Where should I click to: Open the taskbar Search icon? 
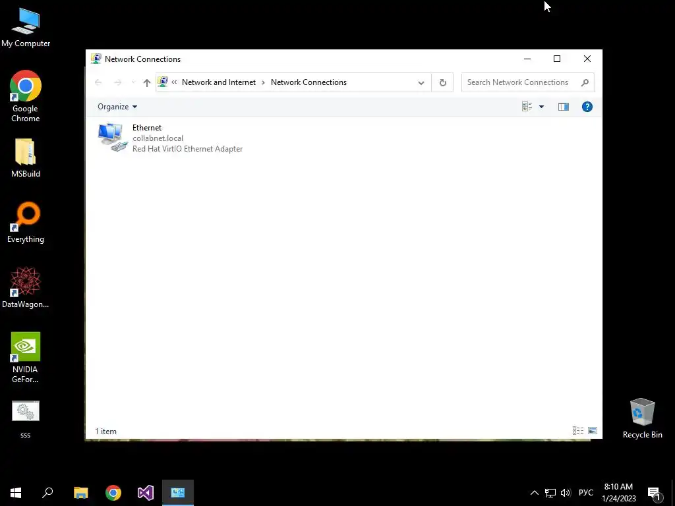pyautogui.click(x=47, y=493)
